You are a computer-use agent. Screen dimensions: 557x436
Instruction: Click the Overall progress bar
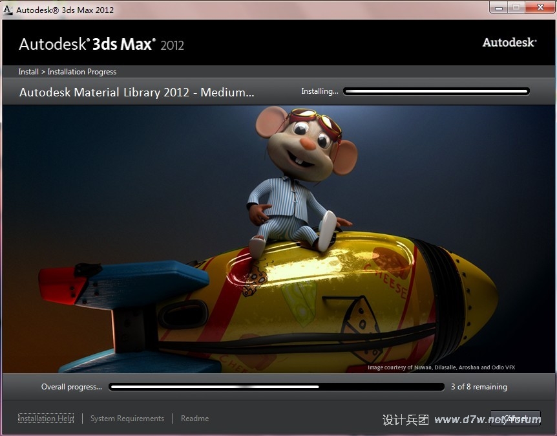pyautogui.click(x=277, y=387)
